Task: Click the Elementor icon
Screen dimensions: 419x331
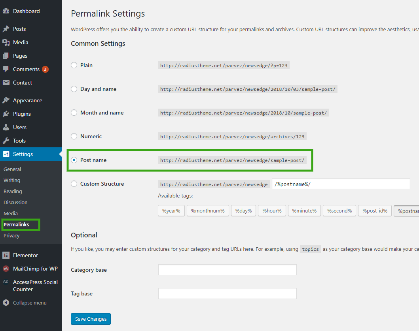Action: [6, 255]
